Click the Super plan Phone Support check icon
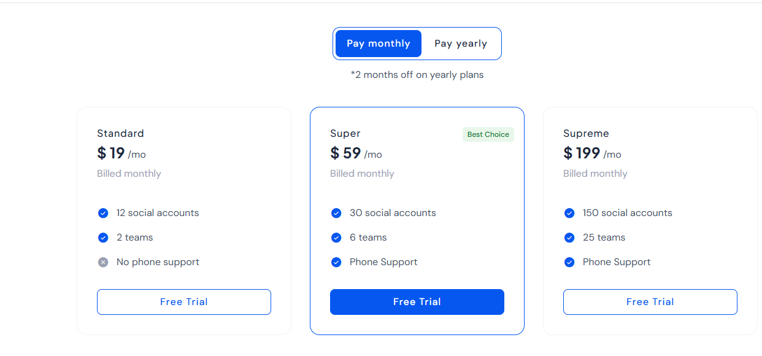Image resolution: width=762 pixels, height=356 pixels. coord(336,262)
